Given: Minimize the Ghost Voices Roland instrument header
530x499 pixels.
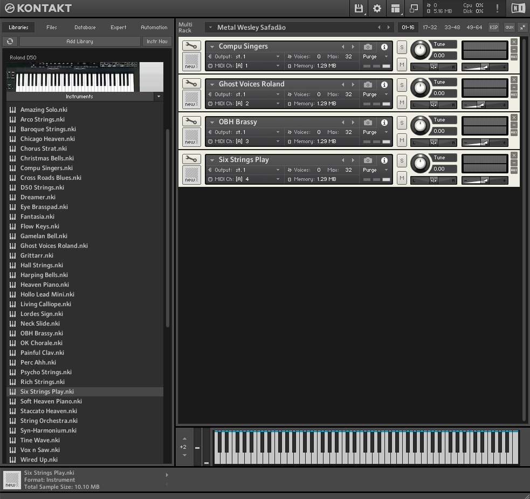Looking at the screenshot, I should click(514, 87).
